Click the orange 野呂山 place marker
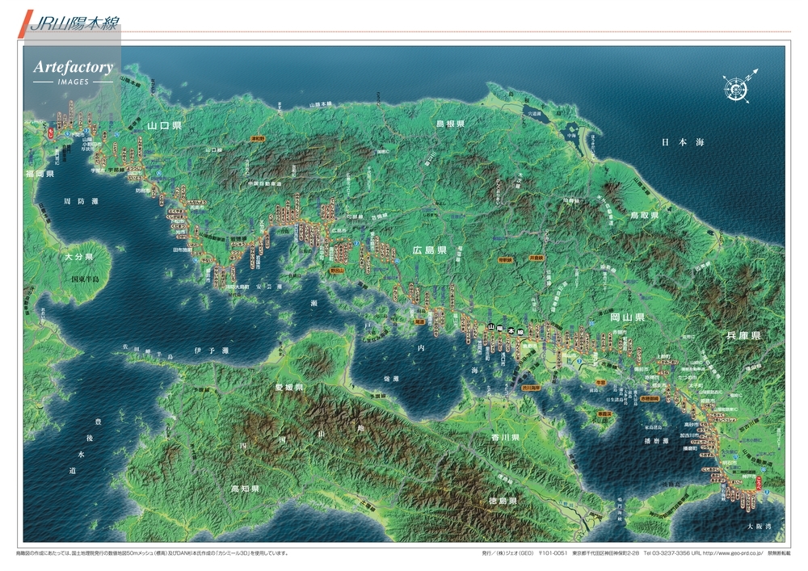808x571 pixels. (x=337, y=272)
